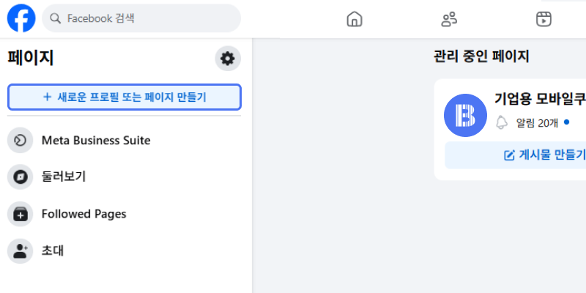
Task: Open the Video tab icon
Action: 544,19
